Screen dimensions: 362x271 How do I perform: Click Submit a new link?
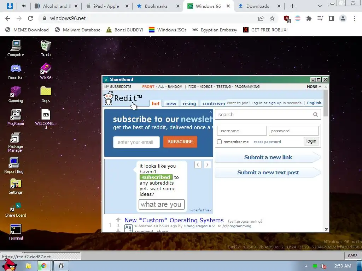tap(268, 157)
